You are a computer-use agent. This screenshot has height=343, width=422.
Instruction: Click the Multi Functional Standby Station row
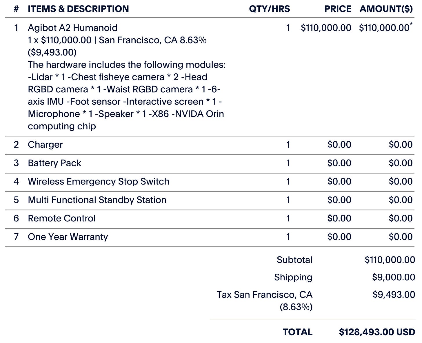97,200
